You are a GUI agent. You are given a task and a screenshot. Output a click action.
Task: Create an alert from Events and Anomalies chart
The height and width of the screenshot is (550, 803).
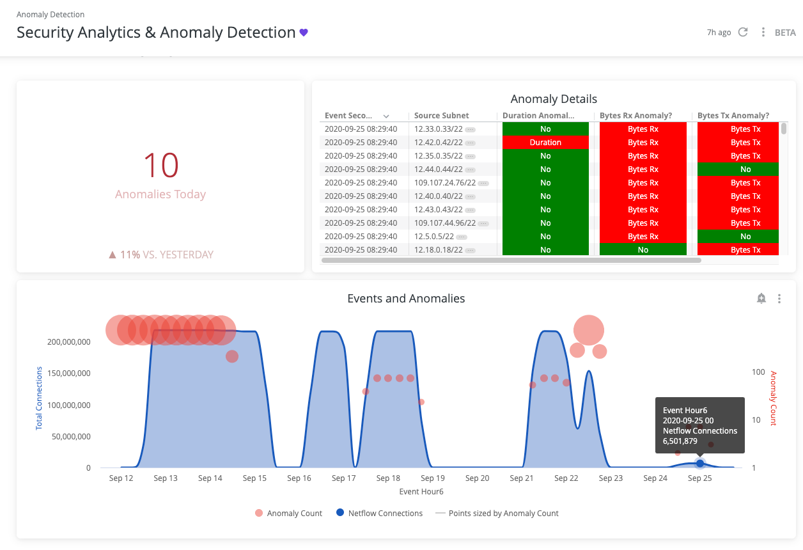[761, 298]
